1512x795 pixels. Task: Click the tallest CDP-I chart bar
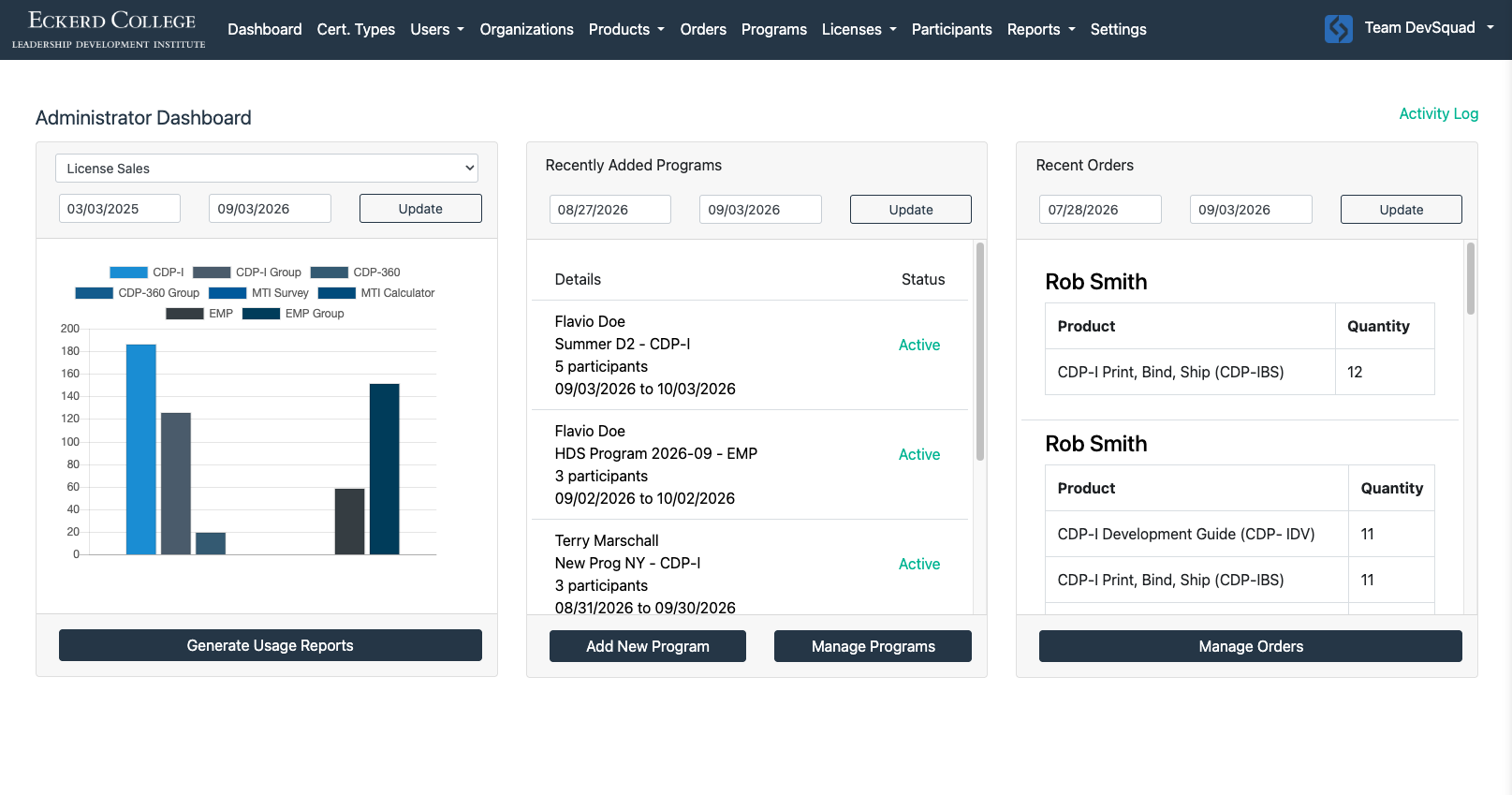141,449
